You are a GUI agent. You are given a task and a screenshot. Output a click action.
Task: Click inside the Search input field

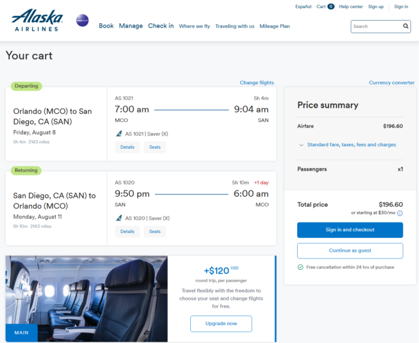(376, 26)
